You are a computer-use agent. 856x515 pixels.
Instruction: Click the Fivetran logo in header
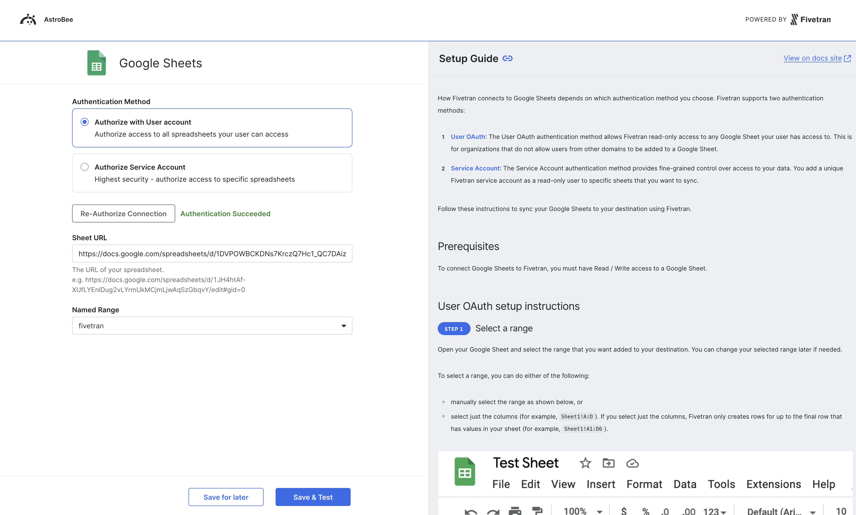click(x=810, y=20)
